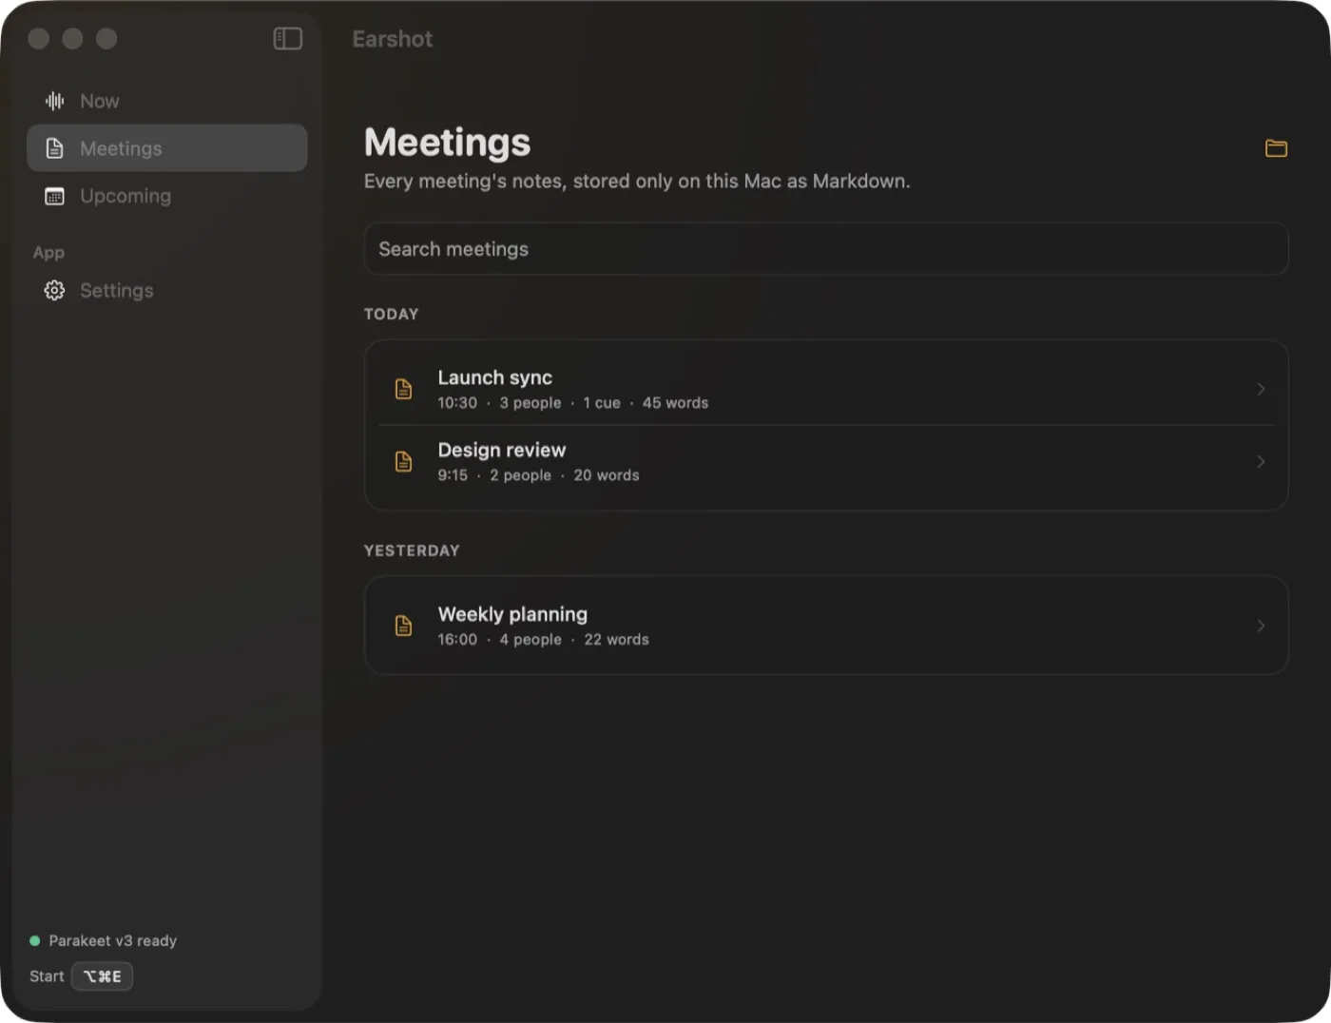Screen dimensions: 1331x1023
Task: Open the Design review meeting title
Action: pyautogui.click(x=501, y=450)
